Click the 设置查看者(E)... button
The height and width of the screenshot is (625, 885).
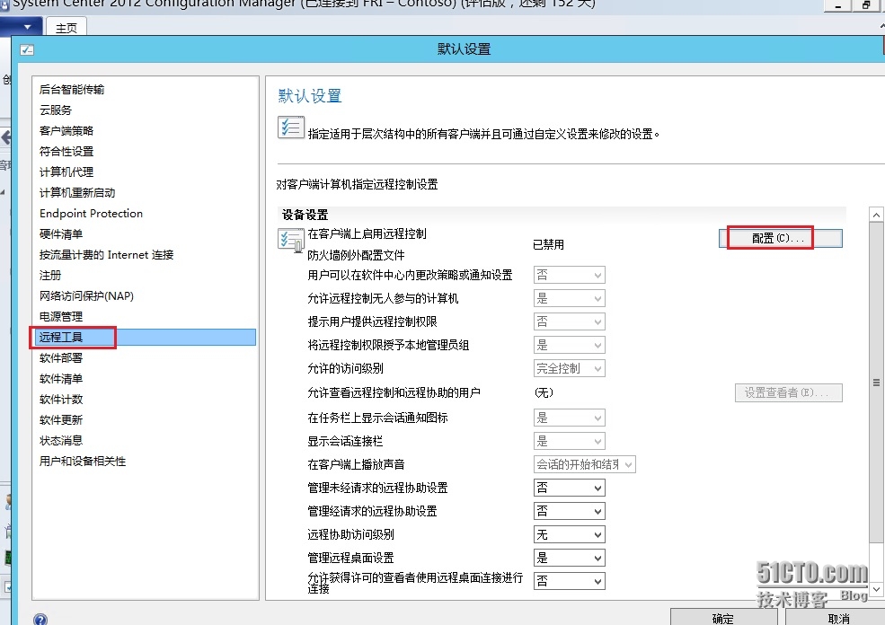789,392
